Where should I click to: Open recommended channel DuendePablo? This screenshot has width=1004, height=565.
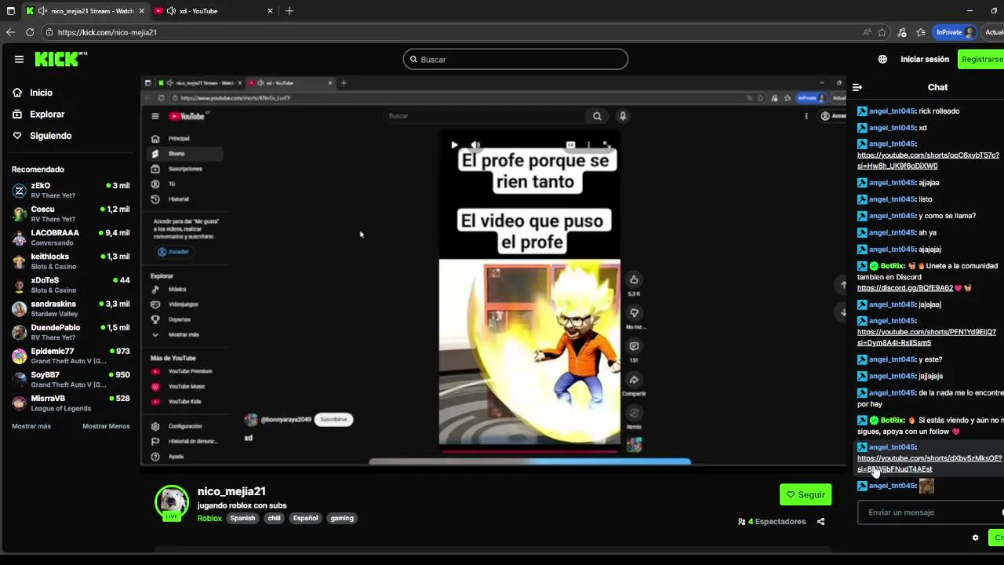coord(71,331)
